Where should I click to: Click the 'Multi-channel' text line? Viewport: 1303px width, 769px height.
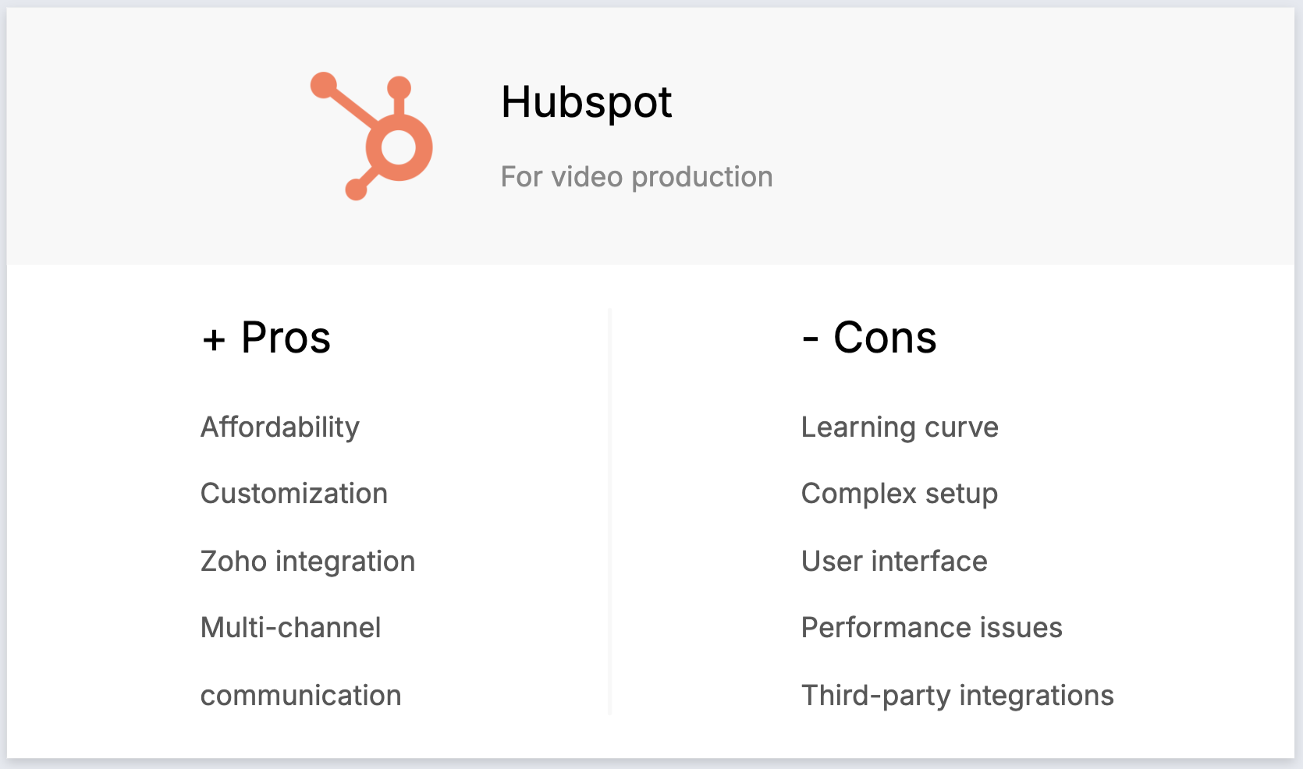coord(291,628)
